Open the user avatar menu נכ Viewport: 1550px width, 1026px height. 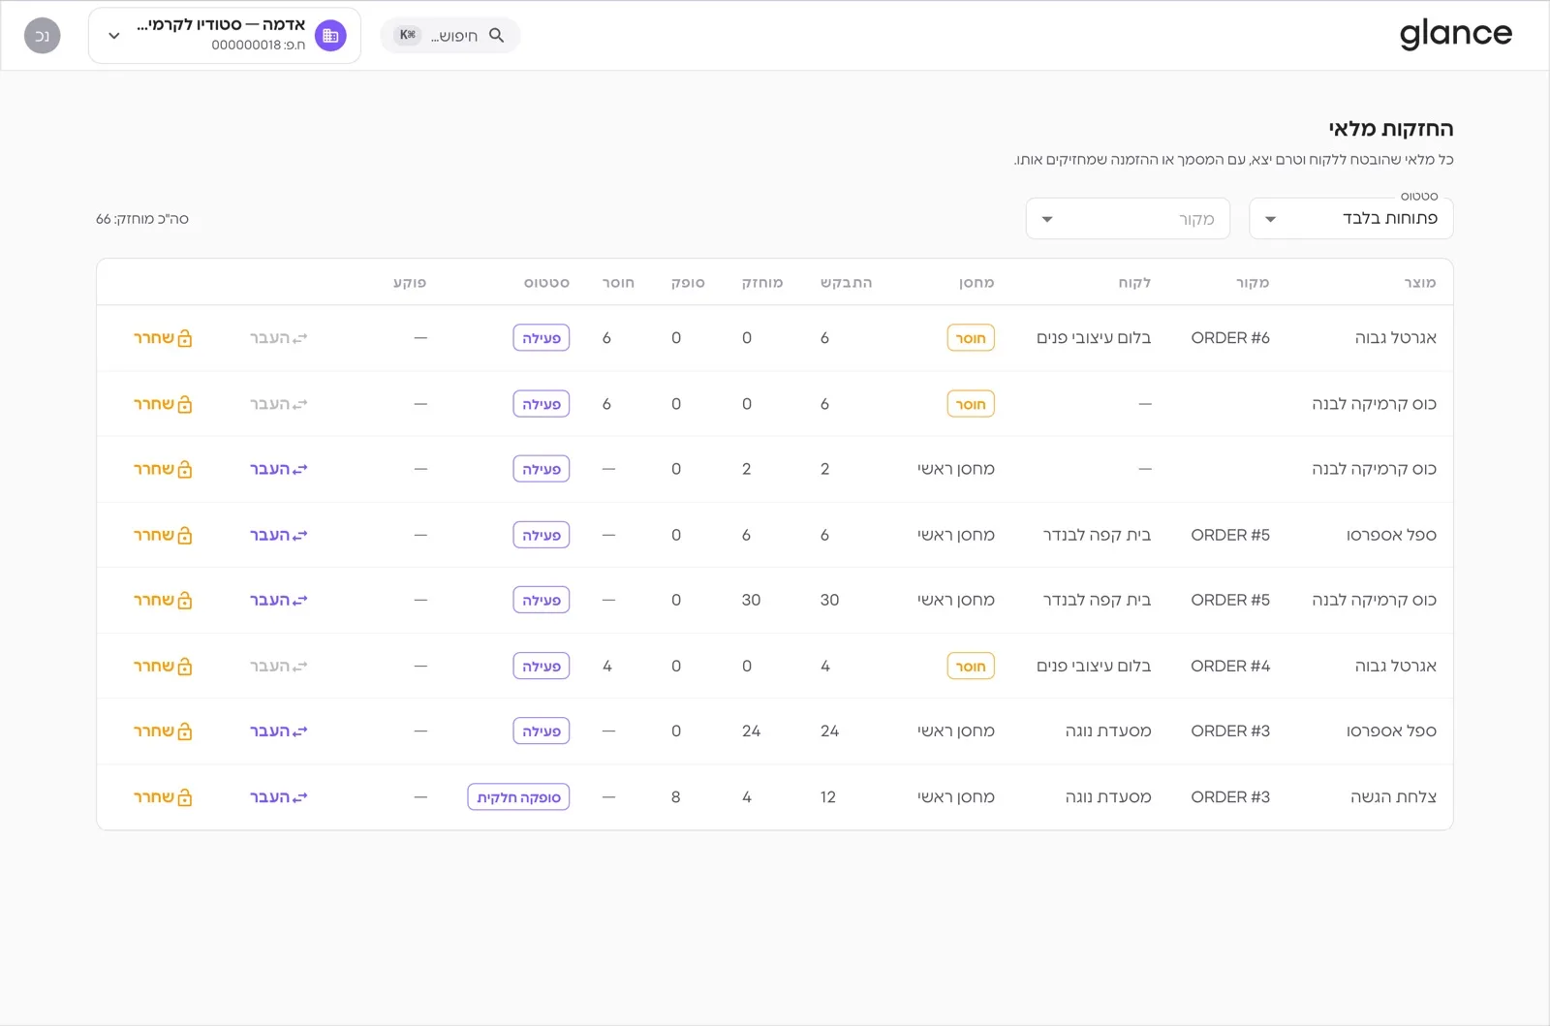tap(43, 36)
